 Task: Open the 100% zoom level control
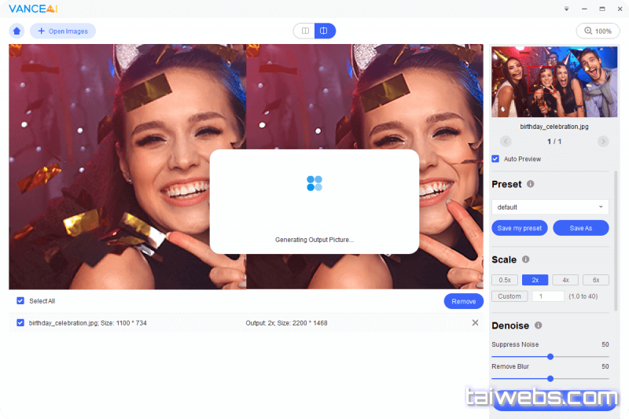[x=597, y=31]
